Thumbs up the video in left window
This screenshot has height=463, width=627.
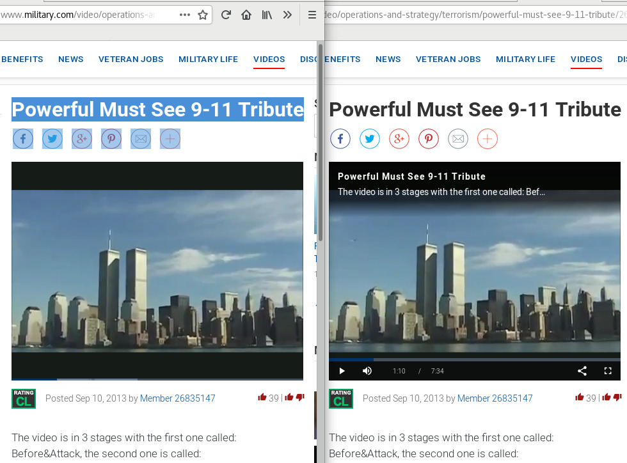point(289,397)
